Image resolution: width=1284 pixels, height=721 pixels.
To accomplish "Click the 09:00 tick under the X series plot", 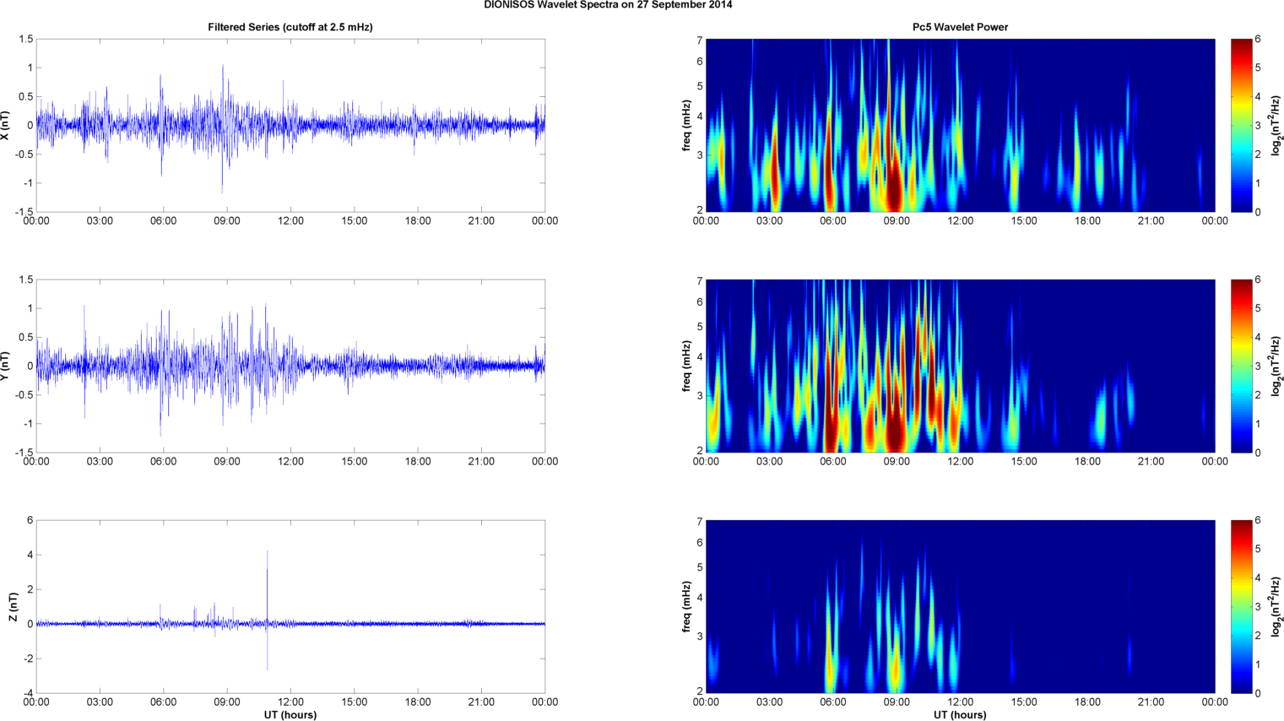I will pyautogui.click(x=226, y=221).
